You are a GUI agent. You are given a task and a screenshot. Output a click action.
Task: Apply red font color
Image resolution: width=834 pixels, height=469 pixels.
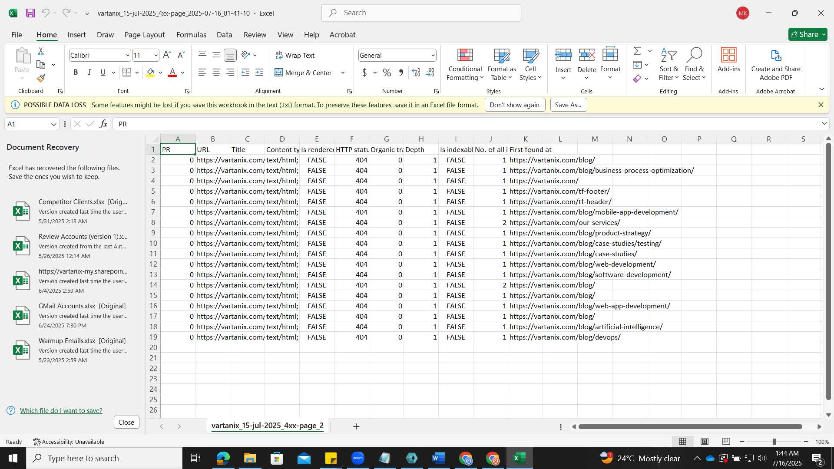[172, 73]
